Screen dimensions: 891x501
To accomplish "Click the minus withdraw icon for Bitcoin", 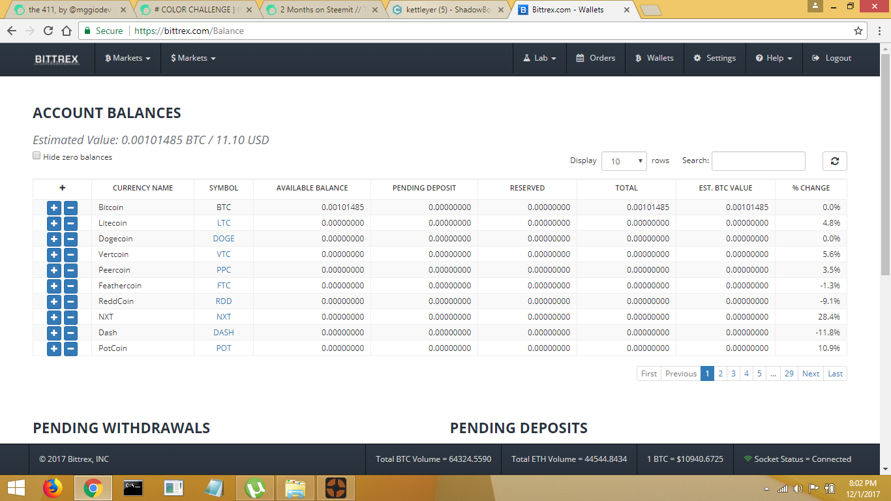I will point(70,207).
